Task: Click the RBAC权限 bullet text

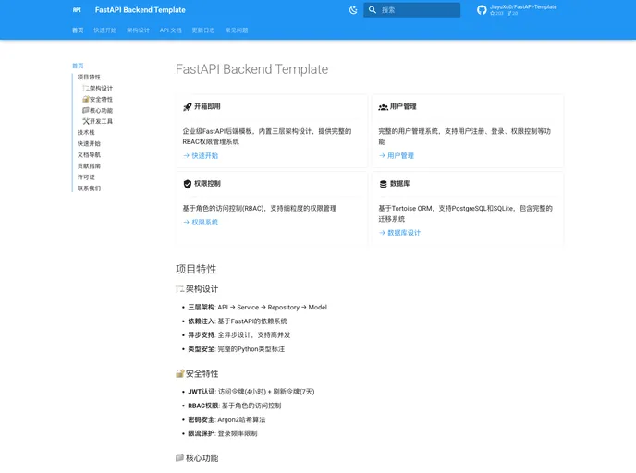Action: (x=235, y=406)
